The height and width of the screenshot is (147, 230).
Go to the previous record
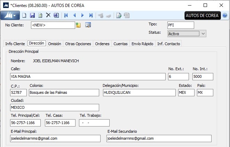click(x=74, y=15)
